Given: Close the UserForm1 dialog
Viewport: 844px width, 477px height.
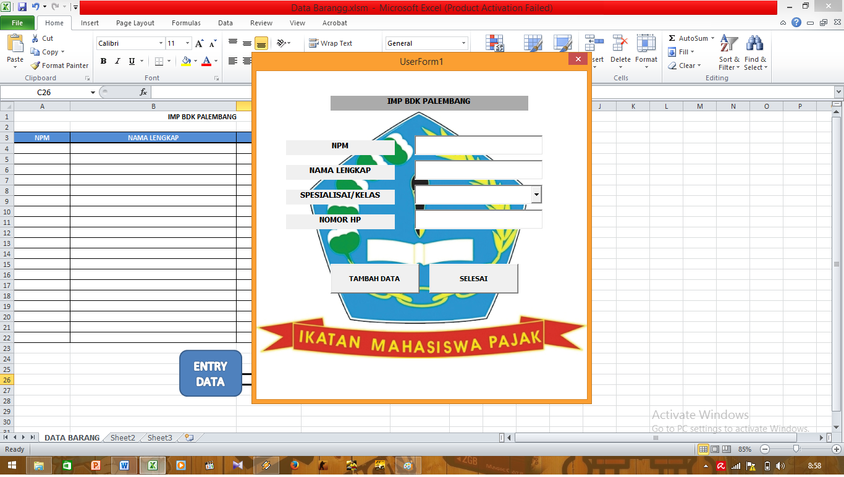Looking at the screenshot, I should tap(578, 59).
